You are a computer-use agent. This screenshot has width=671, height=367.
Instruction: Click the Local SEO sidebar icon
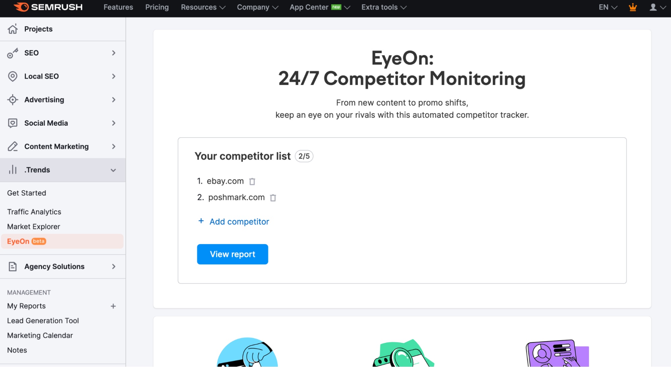click(x=13, y=76)
